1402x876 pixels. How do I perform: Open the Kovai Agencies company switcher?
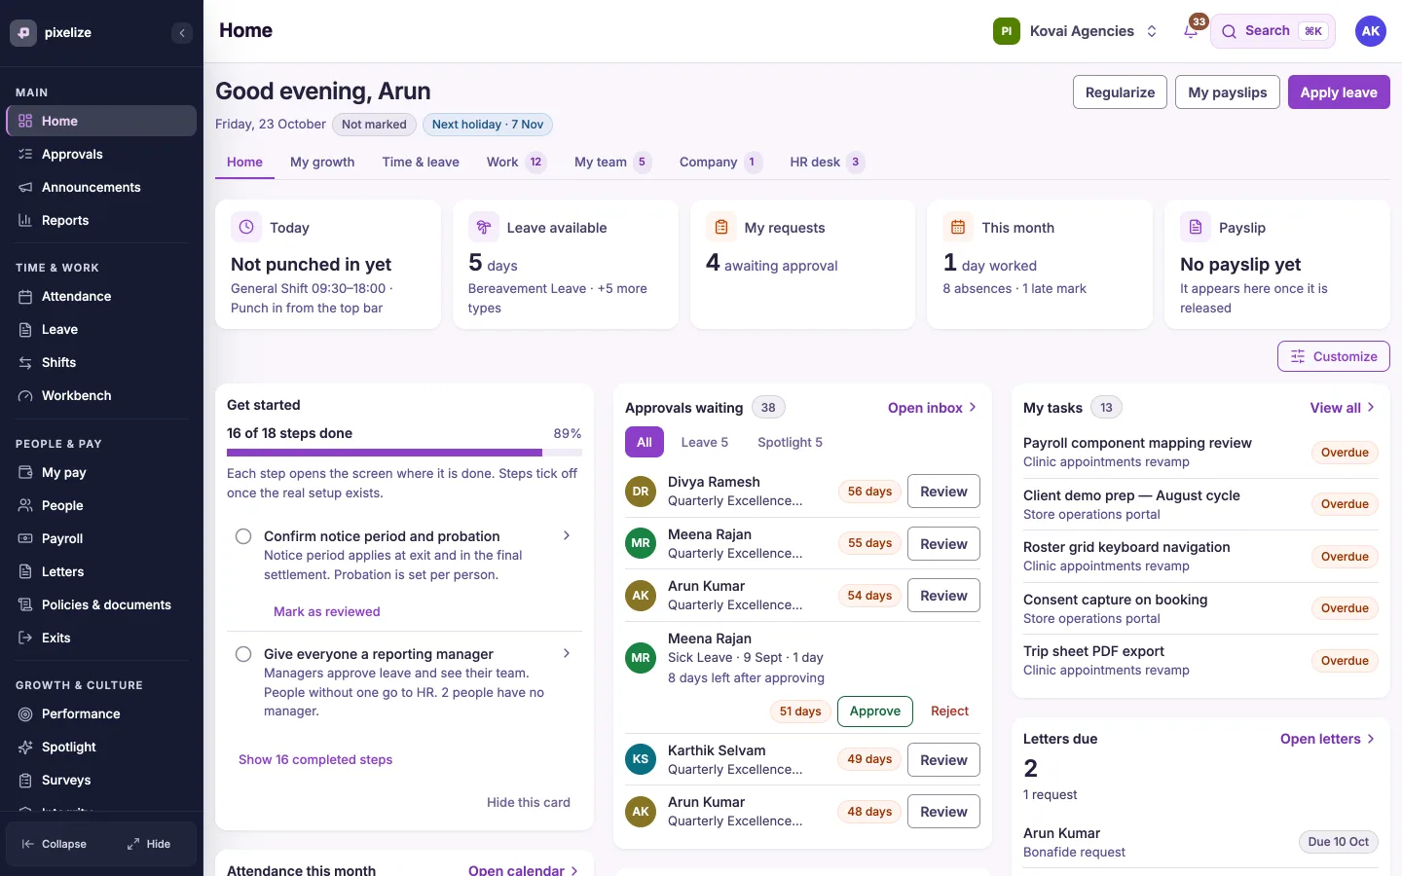[x=1076, y=31]
